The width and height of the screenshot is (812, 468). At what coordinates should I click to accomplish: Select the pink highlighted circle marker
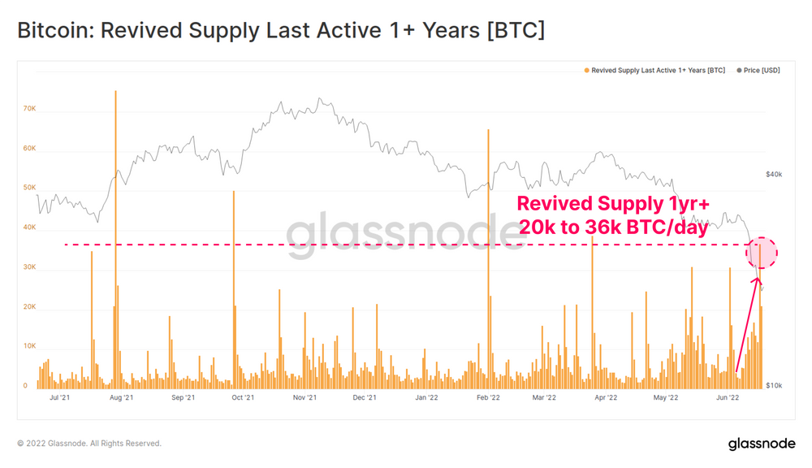(762, 253)
